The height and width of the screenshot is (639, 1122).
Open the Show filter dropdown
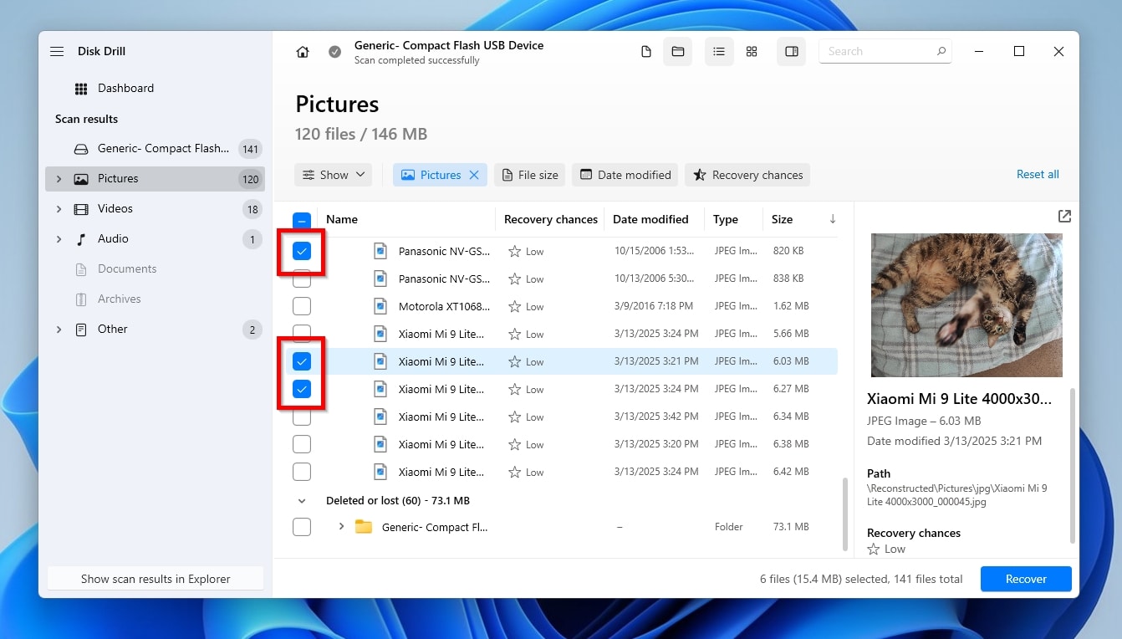point(333,175)
